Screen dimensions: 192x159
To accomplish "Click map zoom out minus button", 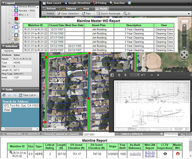I will pyautogui.click(x=184, y=47).
